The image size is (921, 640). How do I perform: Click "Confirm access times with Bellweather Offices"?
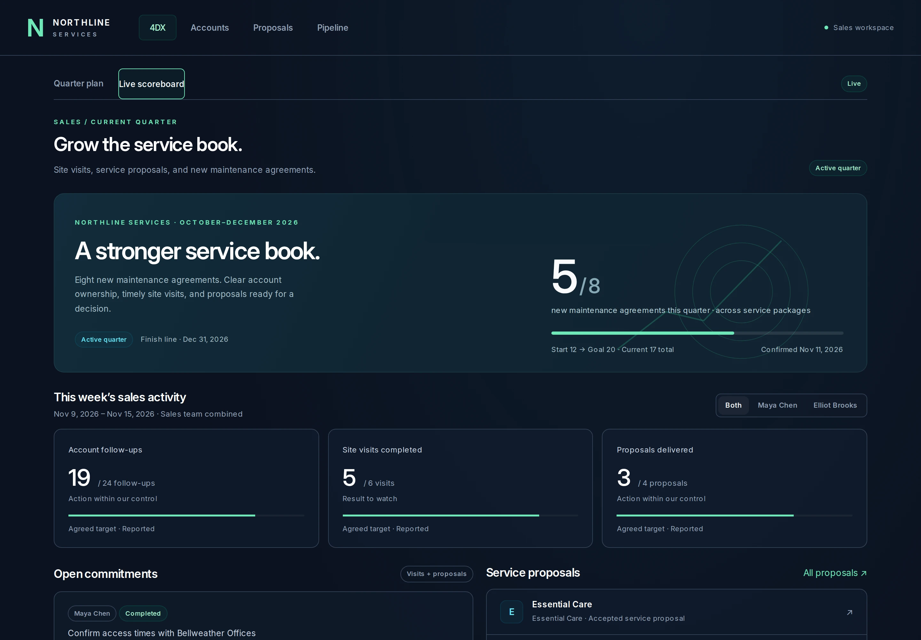(161, 633)
